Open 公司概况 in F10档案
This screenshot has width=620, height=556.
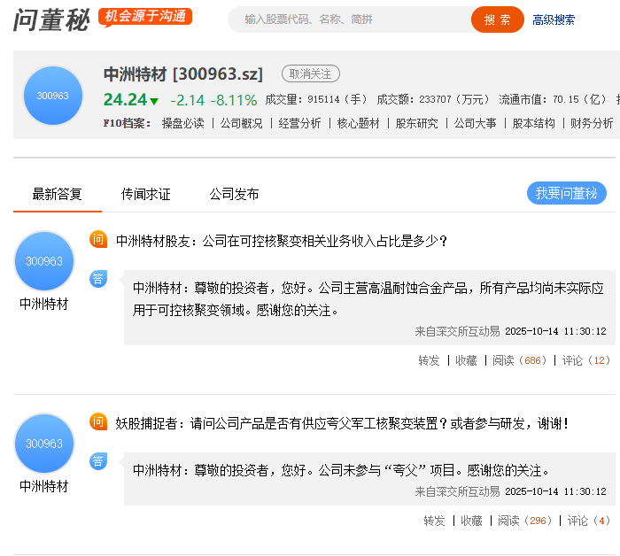click(x=241, y=123)
